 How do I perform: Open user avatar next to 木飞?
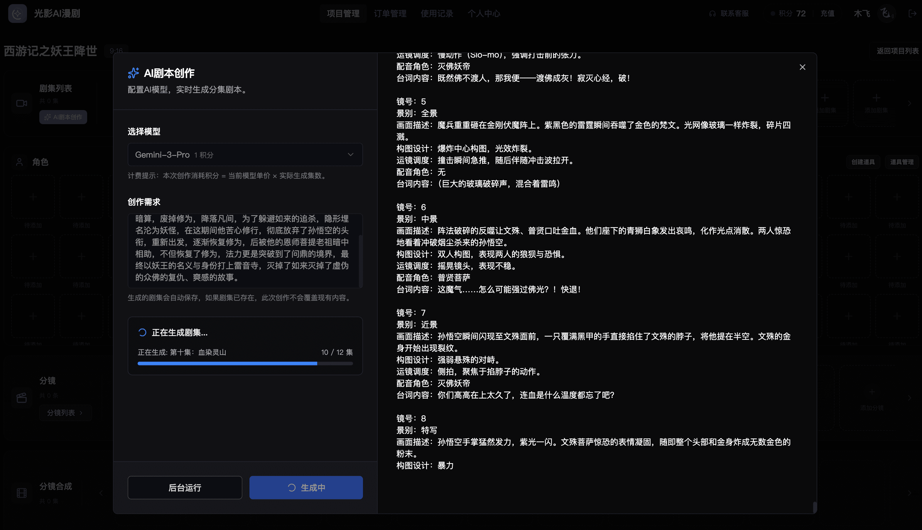(886, 13)
